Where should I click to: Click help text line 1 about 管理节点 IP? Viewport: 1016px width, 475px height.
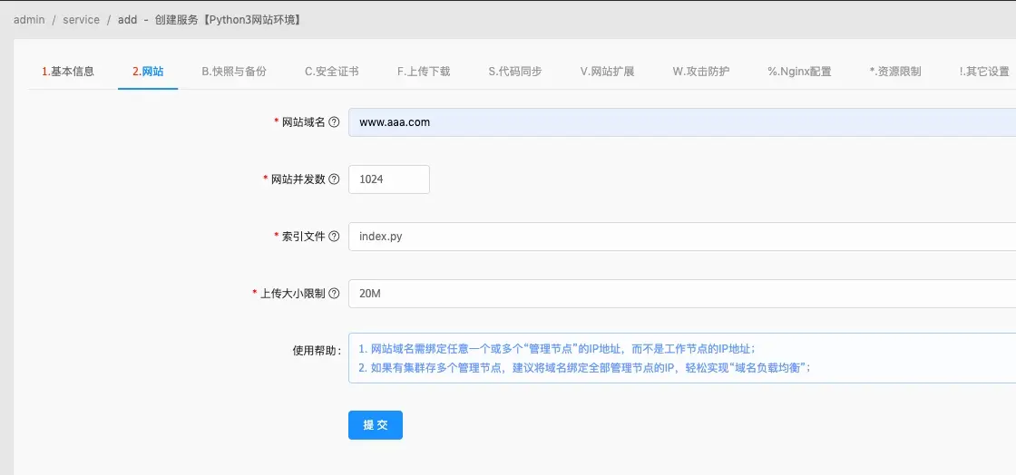coord(557,349)
